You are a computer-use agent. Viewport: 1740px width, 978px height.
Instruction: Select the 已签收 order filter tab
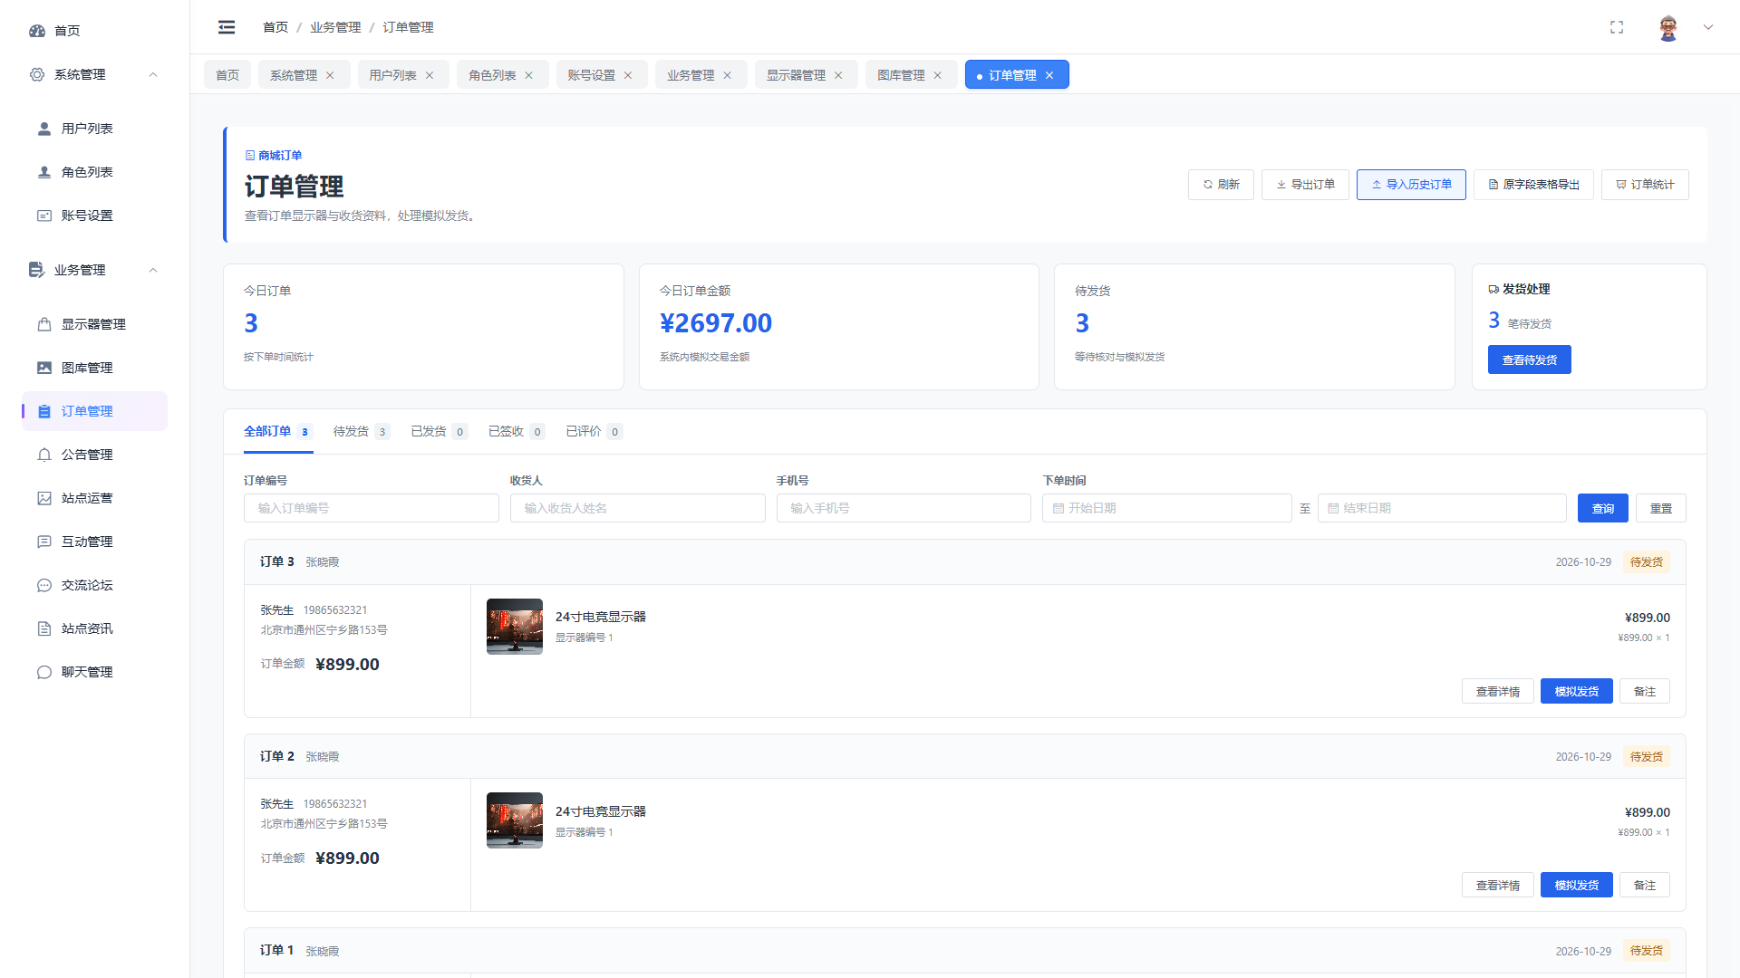click(517, 432)
